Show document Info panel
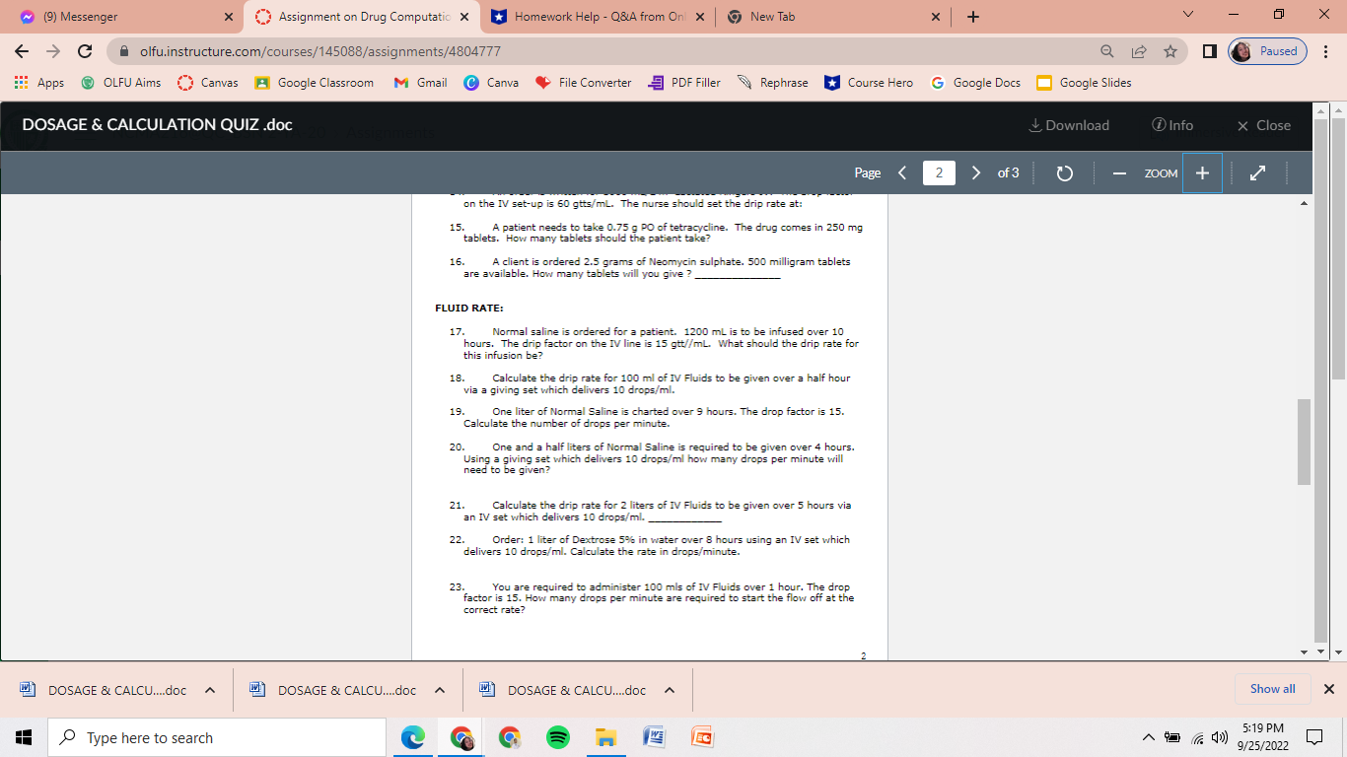The image size is (1347, 757). 1171,126
